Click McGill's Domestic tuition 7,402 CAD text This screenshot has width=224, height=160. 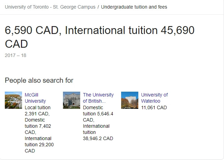coord(37,126)
